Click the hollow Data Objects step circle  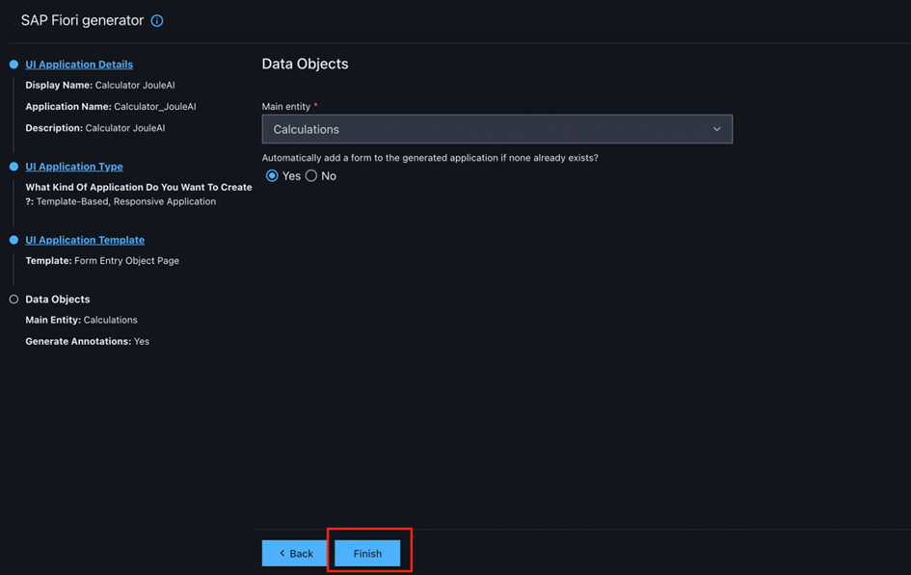[13, 300]
